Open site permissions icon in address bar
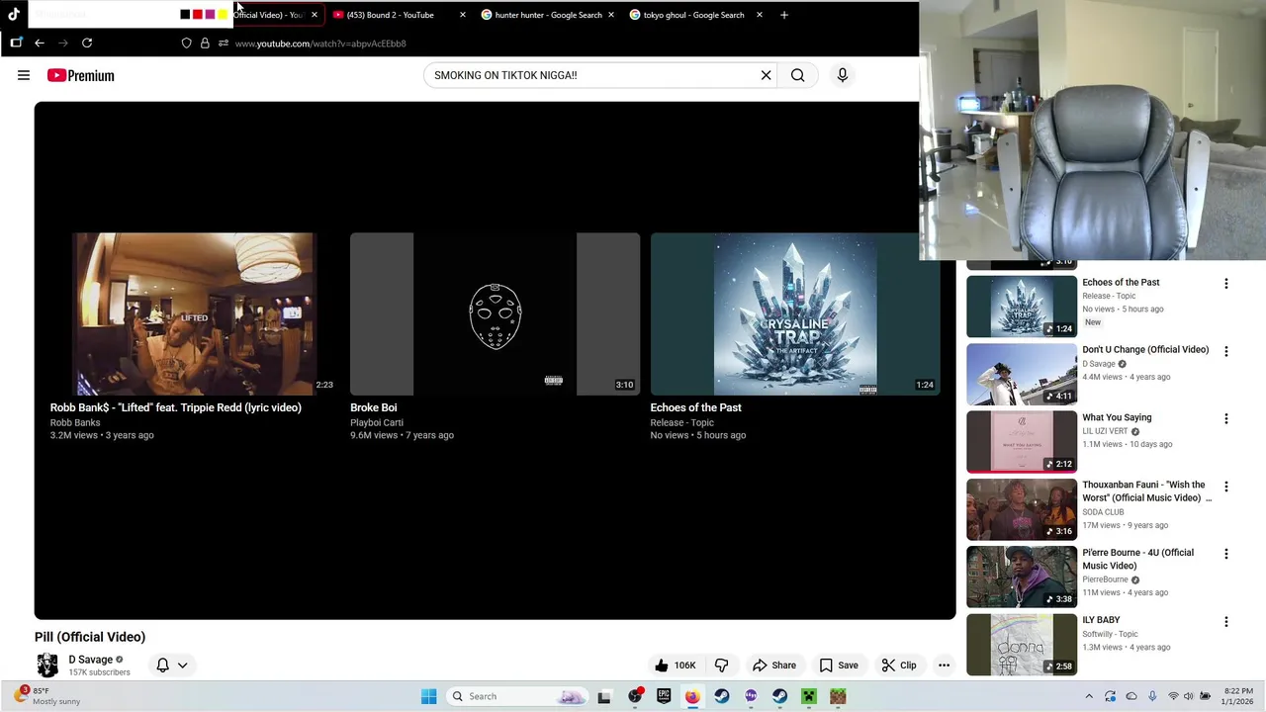 224,44
